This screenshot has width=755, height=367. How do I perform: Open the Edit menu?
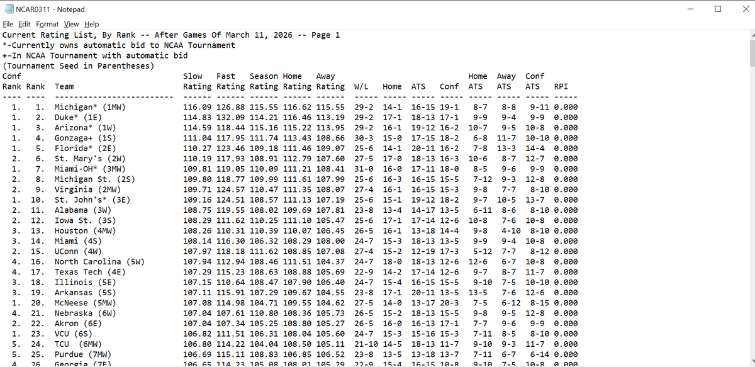click(x=25, y=24)
